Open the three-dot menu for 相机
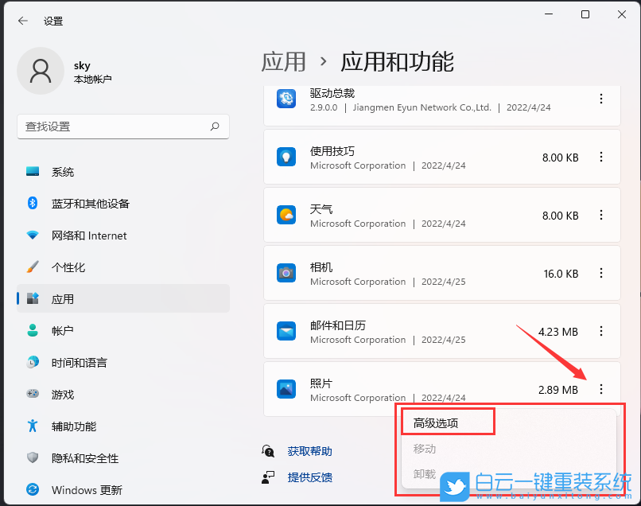641x506 pixels. pos(601,273)
